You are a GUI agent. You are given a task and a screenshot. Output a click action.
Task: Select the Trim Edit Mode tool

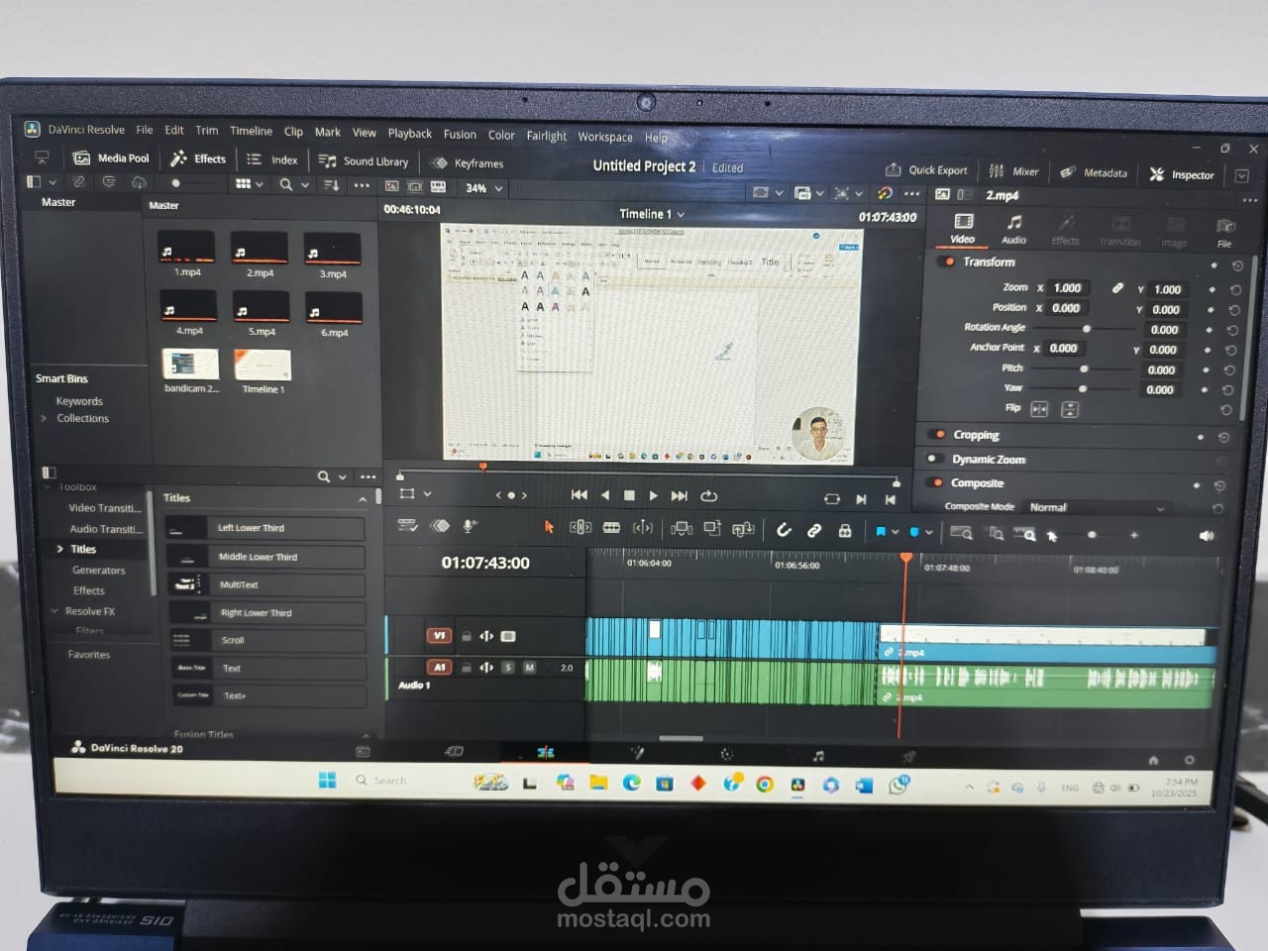tap(581, 528)
